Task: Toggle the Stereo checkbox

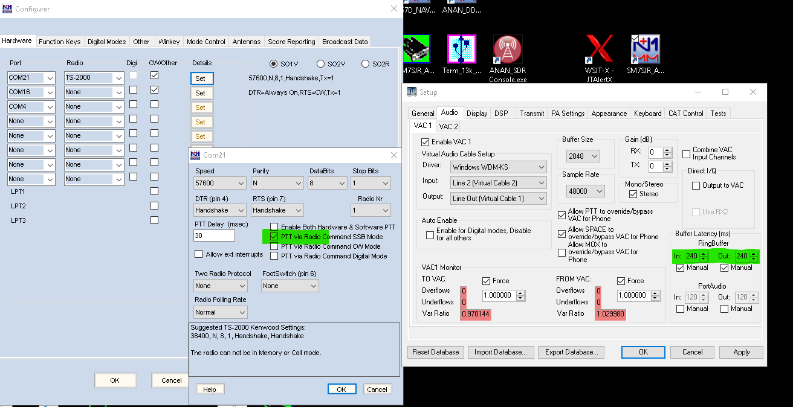Action: point(633,194)
